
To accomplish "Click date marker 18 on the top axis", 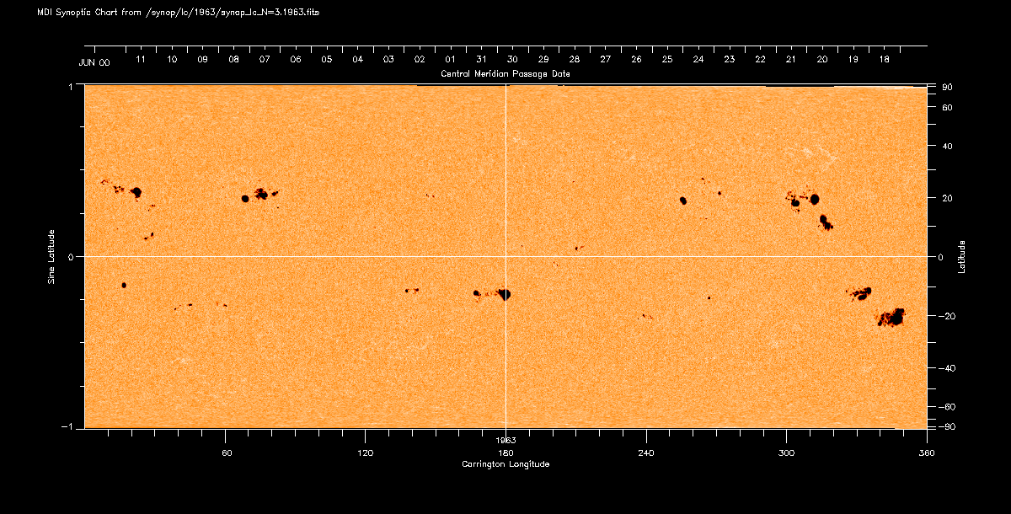I will coord(884,61).
